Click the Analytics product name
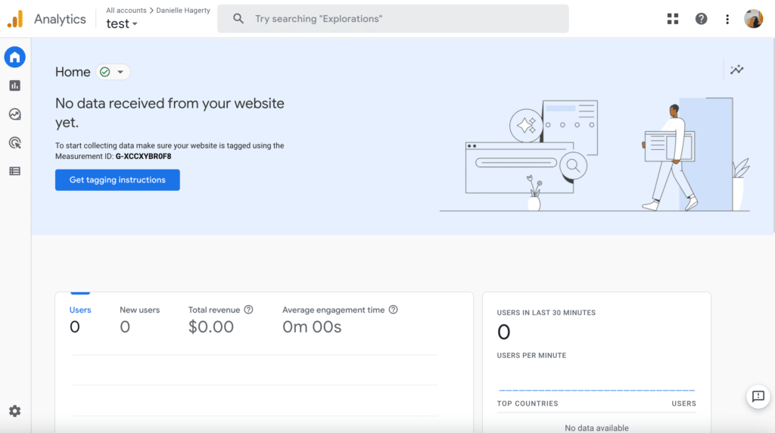 (x=60, y=19)
